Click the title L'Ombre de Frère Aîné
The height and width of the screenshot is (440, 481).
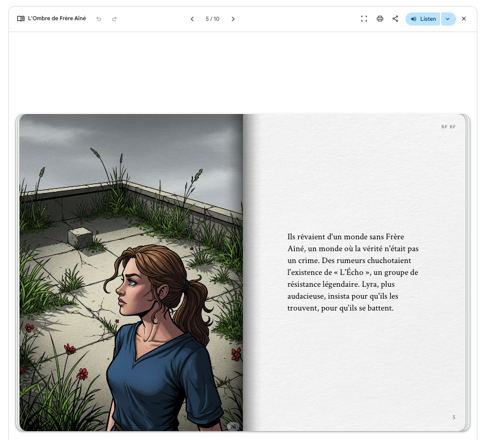pos(58,19)
